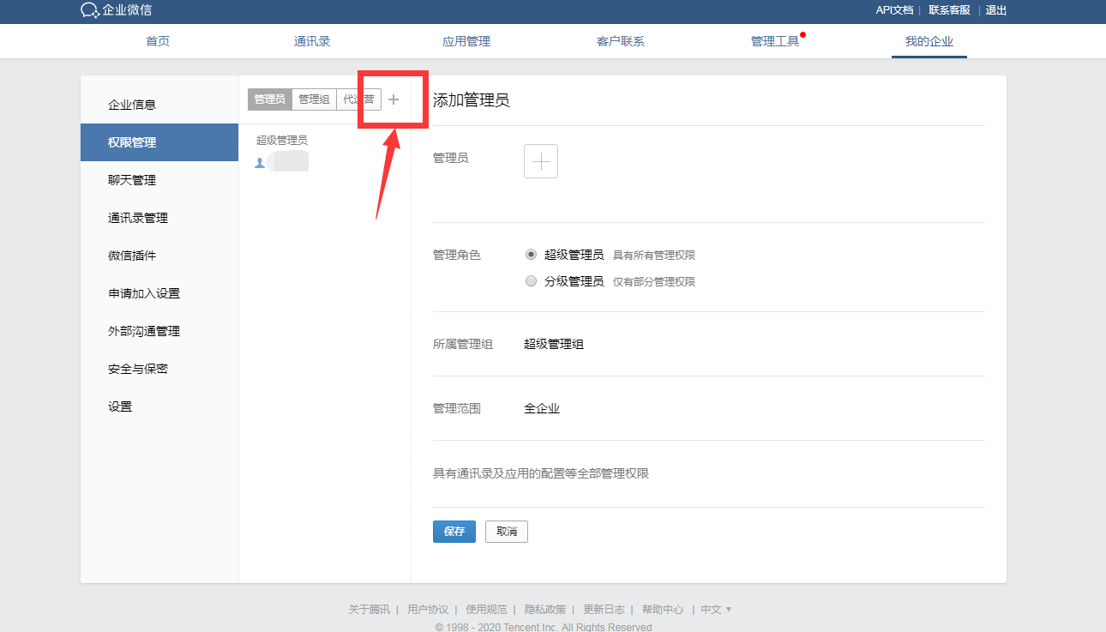
Task: Click the plus box to add 管理员
Action: 541,161
